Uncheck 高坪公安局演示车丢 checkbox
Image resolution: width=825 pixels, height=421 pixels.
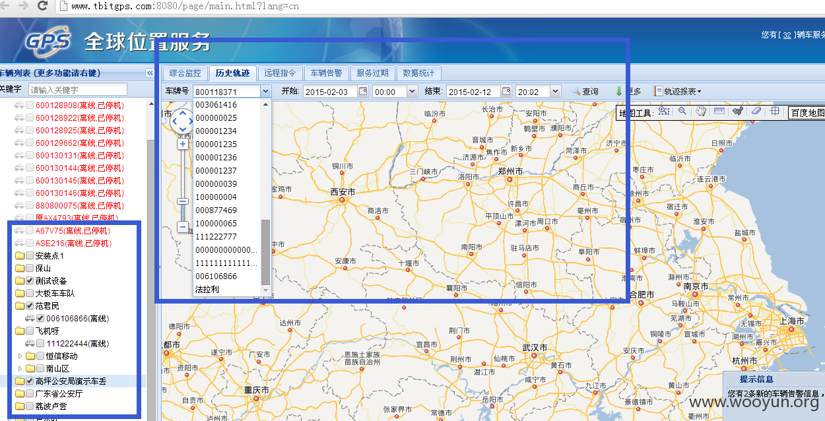pyautogui.click(x=30, y=381)
